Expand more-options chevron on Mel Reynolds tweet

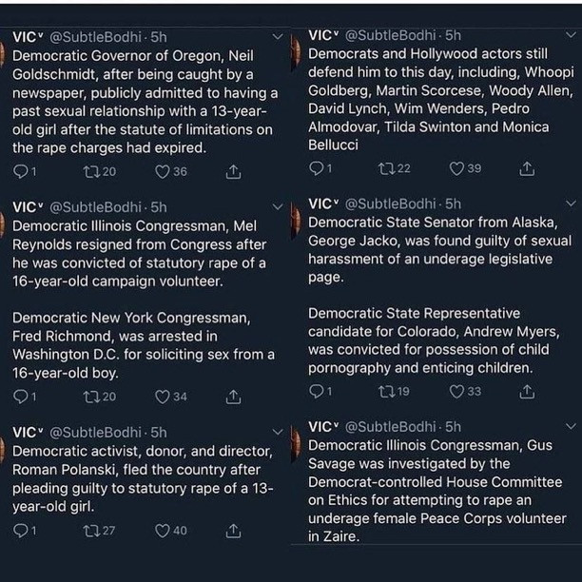tap(277, 206)
